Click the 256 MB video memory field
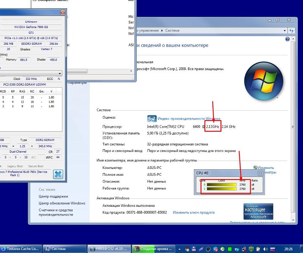 click(x=8, y=44)
